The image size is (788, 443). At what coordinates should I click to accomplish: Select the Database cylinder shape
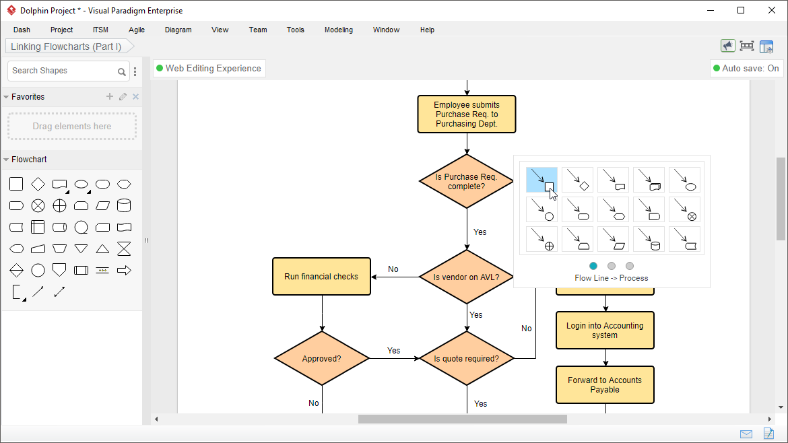(x=124, y=205)
